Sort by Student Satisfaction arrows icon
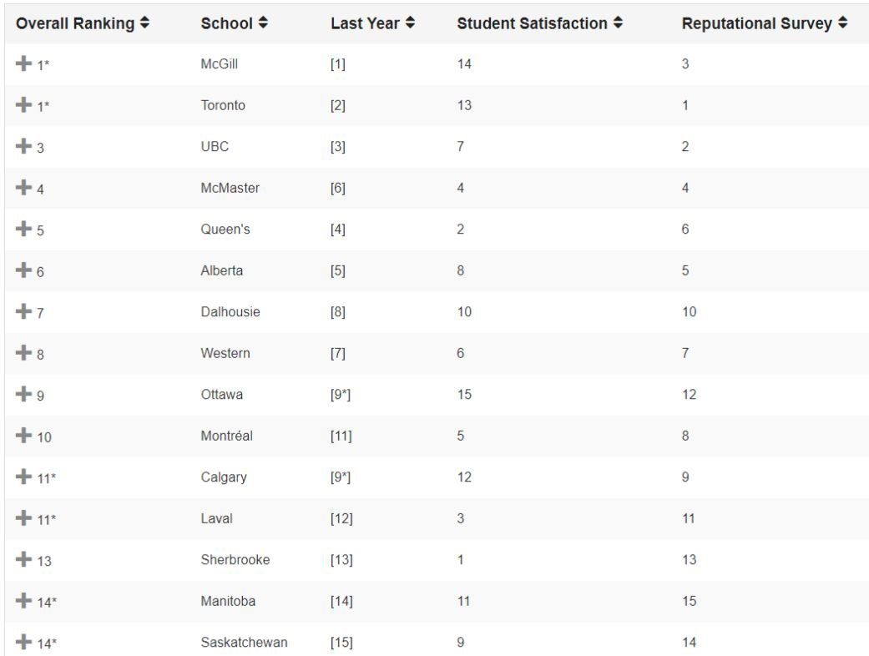 pyautogui.click(x=618, y=23)
